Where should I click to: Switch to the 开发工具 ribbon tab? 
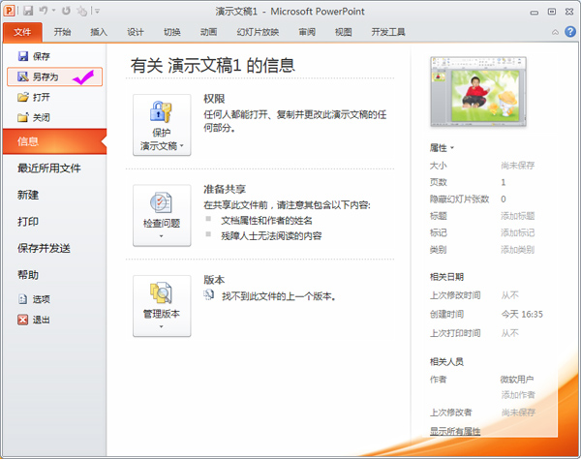[388, 32]
